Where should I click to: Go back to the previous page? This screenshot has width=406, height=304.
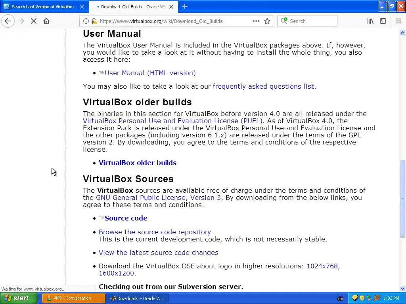pyautogui.click(x=8, y=21)
